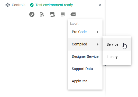Viewport: 138px width, 97px height.
Task: Click the clear database icon
Action: [52, 14]
